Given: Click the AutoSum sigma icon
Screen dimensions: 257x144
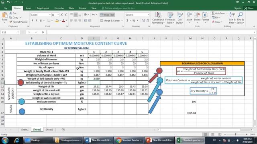Looking at the screenshot, I should (x=213, y=13).
